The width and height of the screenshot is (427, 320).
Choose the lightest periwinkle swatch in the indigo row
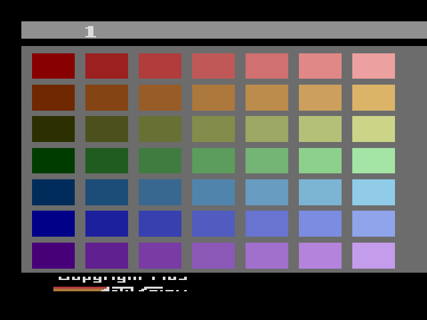374,224
